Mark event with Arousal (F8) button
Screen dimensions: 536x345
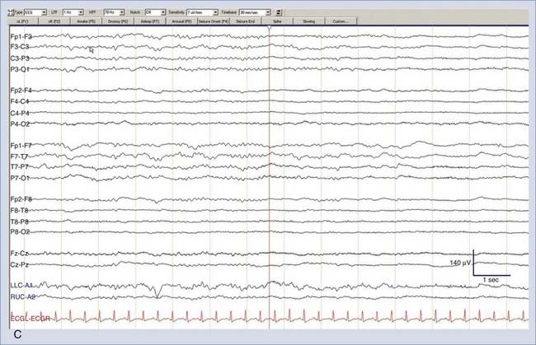click(x=185, y=21)
